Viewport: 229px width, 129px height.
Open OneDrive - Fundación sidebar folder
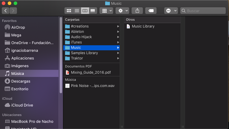(x=29, y=43)
